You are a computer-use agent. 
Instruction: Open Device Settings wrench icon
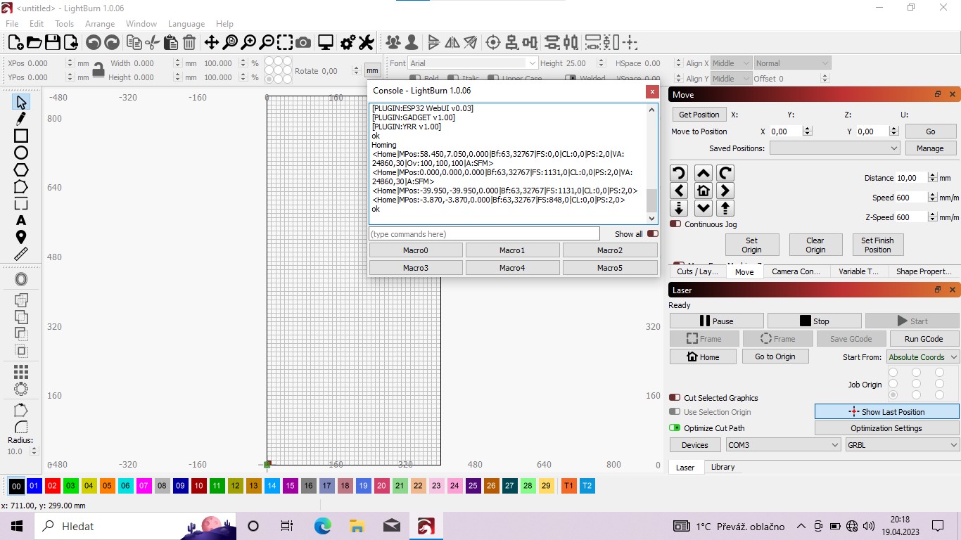[x=366, y=43]
